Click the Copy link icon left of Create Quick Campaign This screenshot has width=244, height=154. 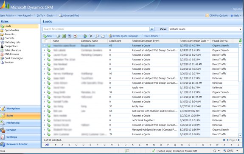click(102, 36)
